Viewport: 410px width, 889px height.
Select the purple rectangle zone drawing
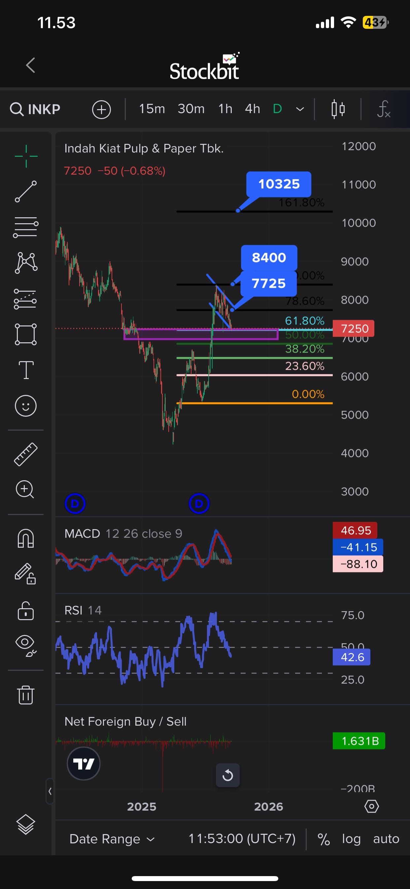point(201,334)
